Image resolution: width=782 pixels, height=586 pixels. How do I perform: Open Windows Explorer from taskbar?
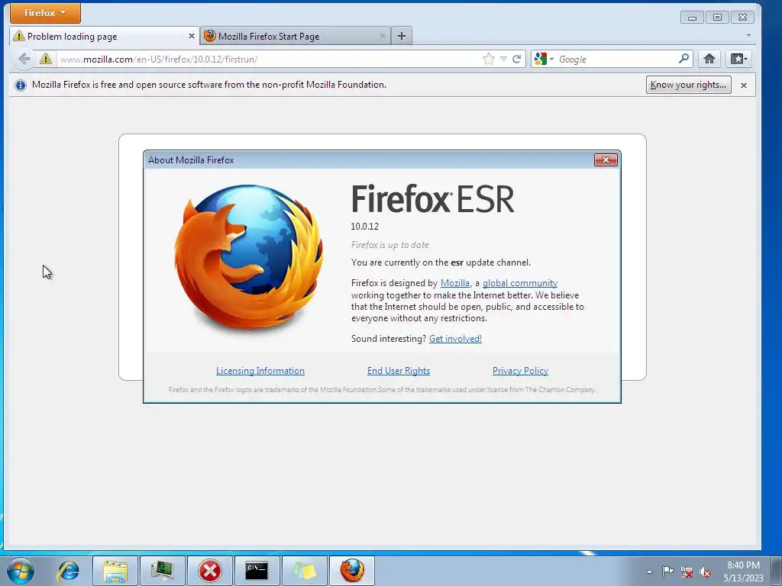point(115,571)
